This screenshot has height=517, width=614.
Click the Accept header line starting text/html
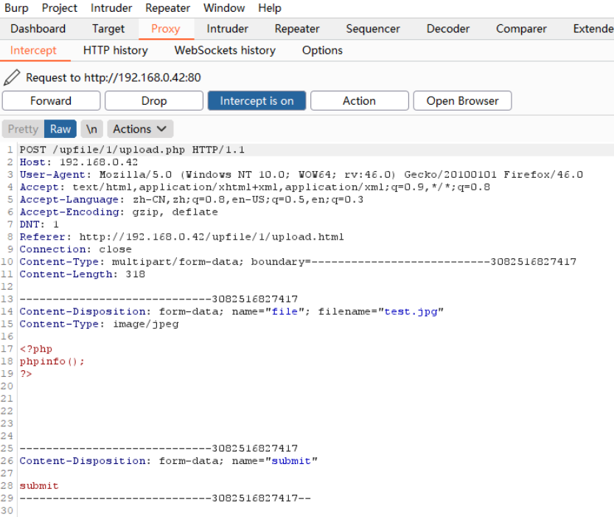(x=255, y=187)
